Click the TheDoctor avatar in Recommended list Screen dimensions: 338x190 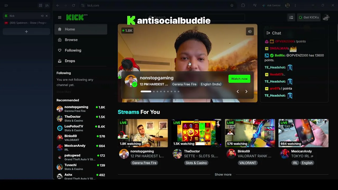point(60,118)
